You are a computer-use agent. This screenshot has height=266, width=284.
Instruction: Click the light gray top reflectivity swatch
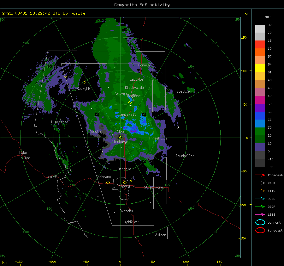260,28
